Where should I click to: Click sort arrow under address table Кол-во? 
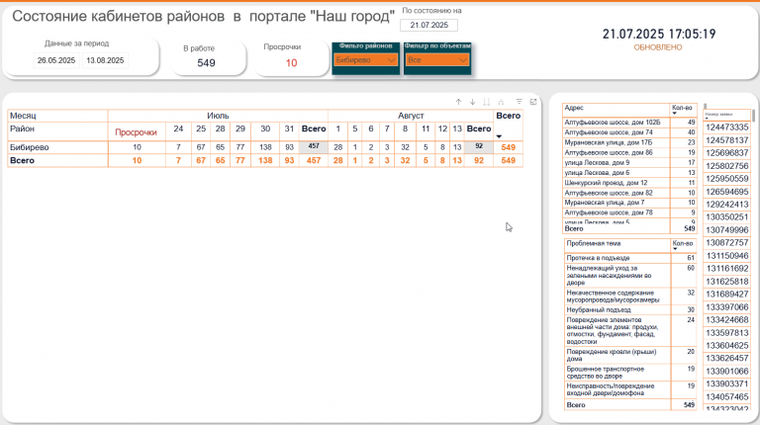pos(674,114)
